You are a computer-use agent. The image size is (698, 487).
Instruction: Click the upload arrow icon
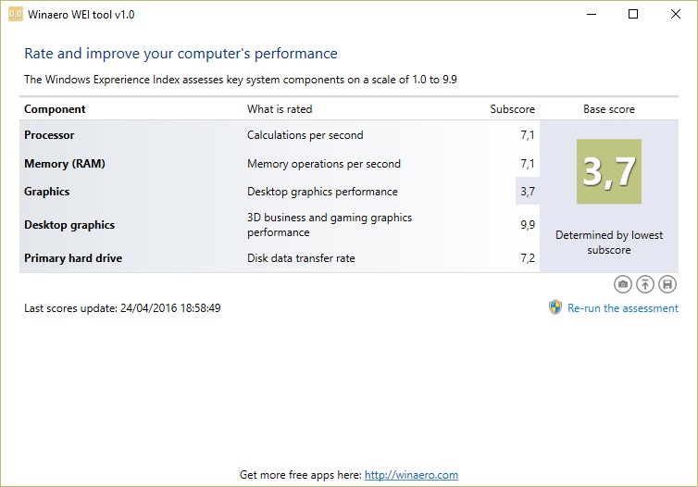(x=645, y=284)
